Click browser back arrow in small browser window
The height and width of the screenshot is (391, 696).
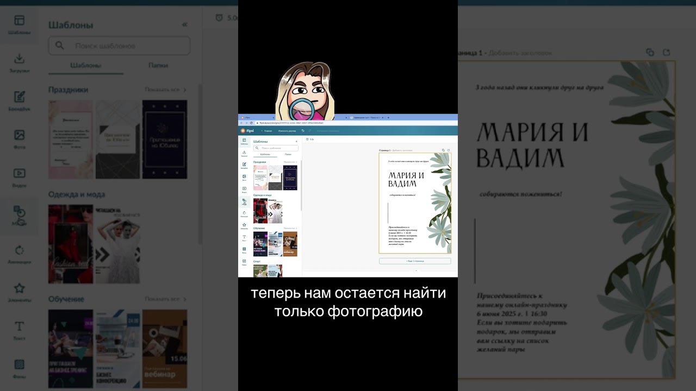[x=241, y=123]
